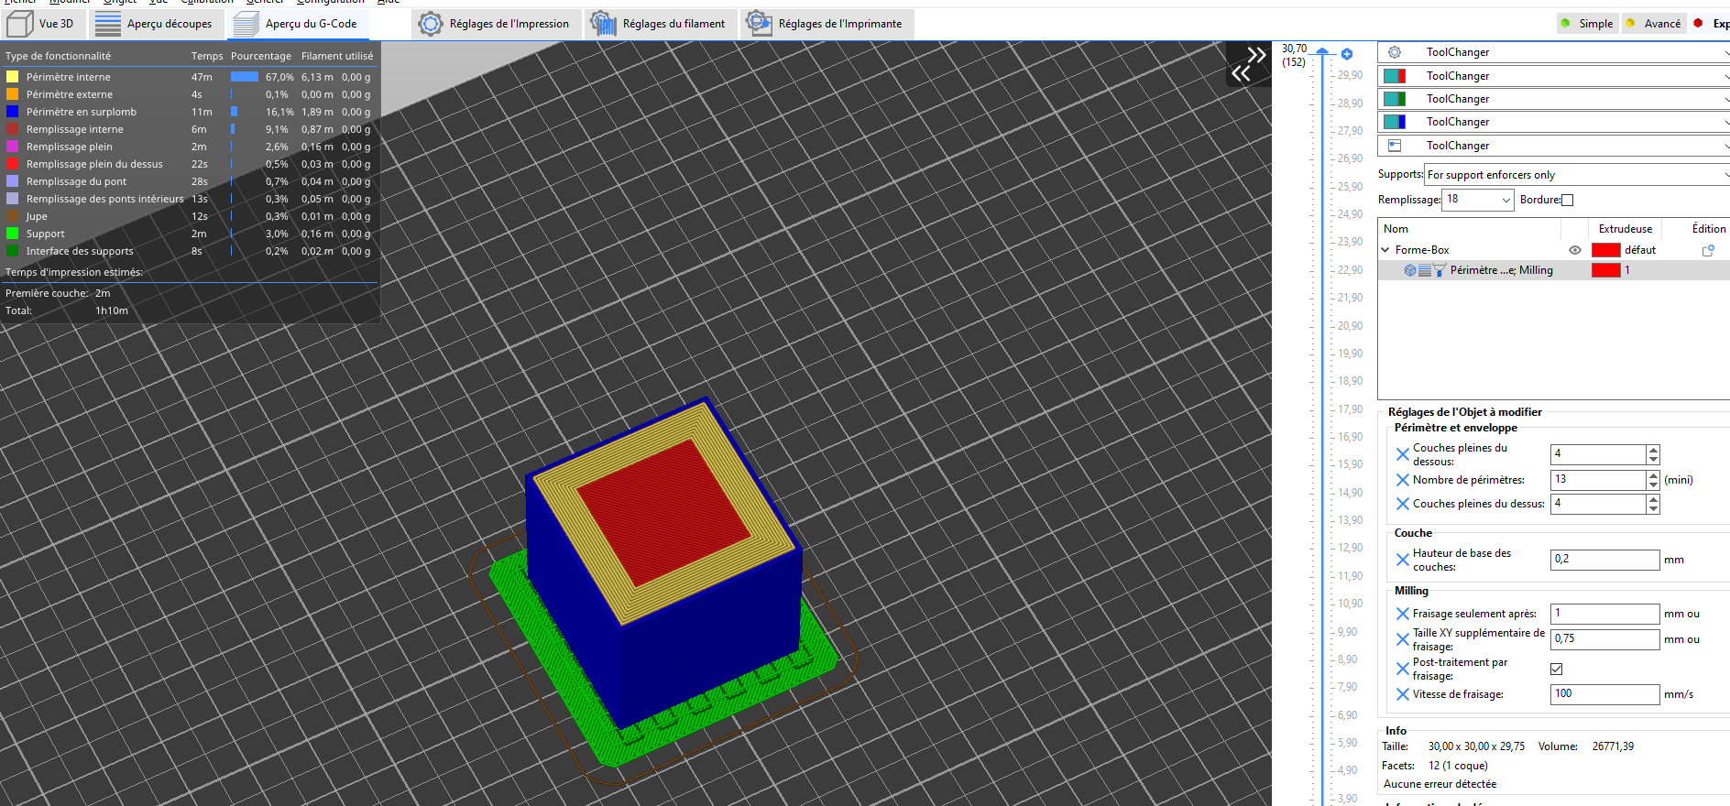Enable the Bordure checkbox

tap(1567, 200)
